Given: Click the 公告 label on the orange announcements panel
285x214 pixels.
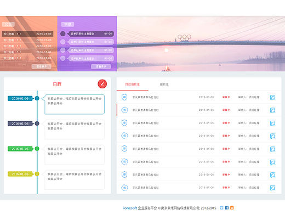Looking at the screenshot, I should point(8,24).
